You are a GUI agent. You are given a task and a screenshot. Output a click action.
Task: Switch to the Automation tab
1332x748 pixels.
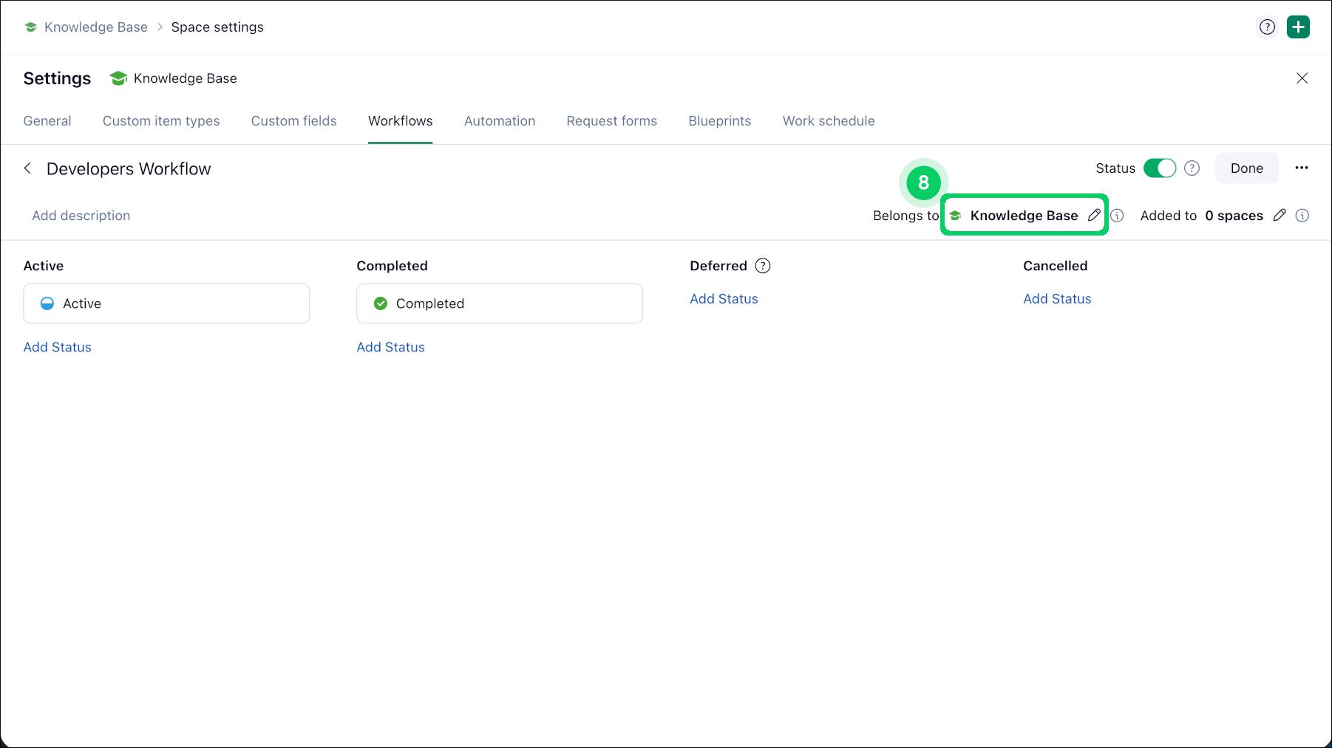pos(500,121)
